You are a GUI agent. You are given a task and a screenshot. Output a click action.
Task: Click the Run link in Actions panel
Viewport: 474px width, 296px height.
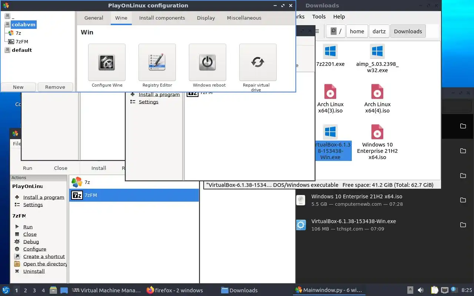[28, 227]
